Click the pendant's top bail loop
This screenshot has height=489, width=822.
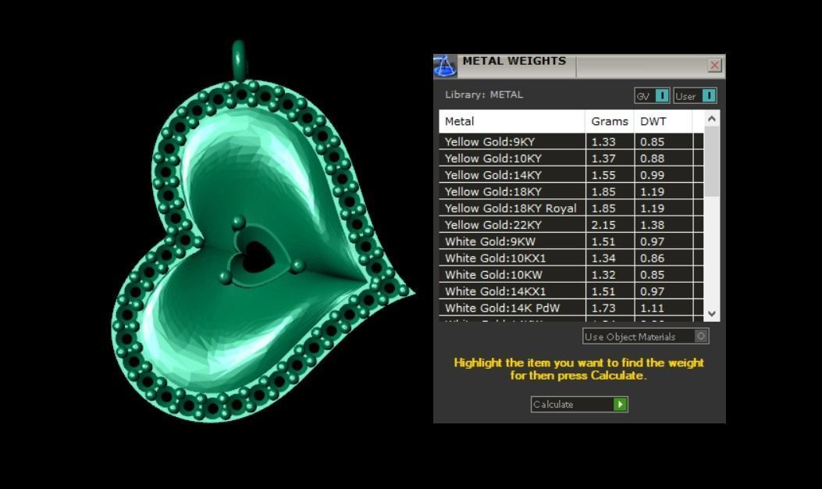coord(239,60)
